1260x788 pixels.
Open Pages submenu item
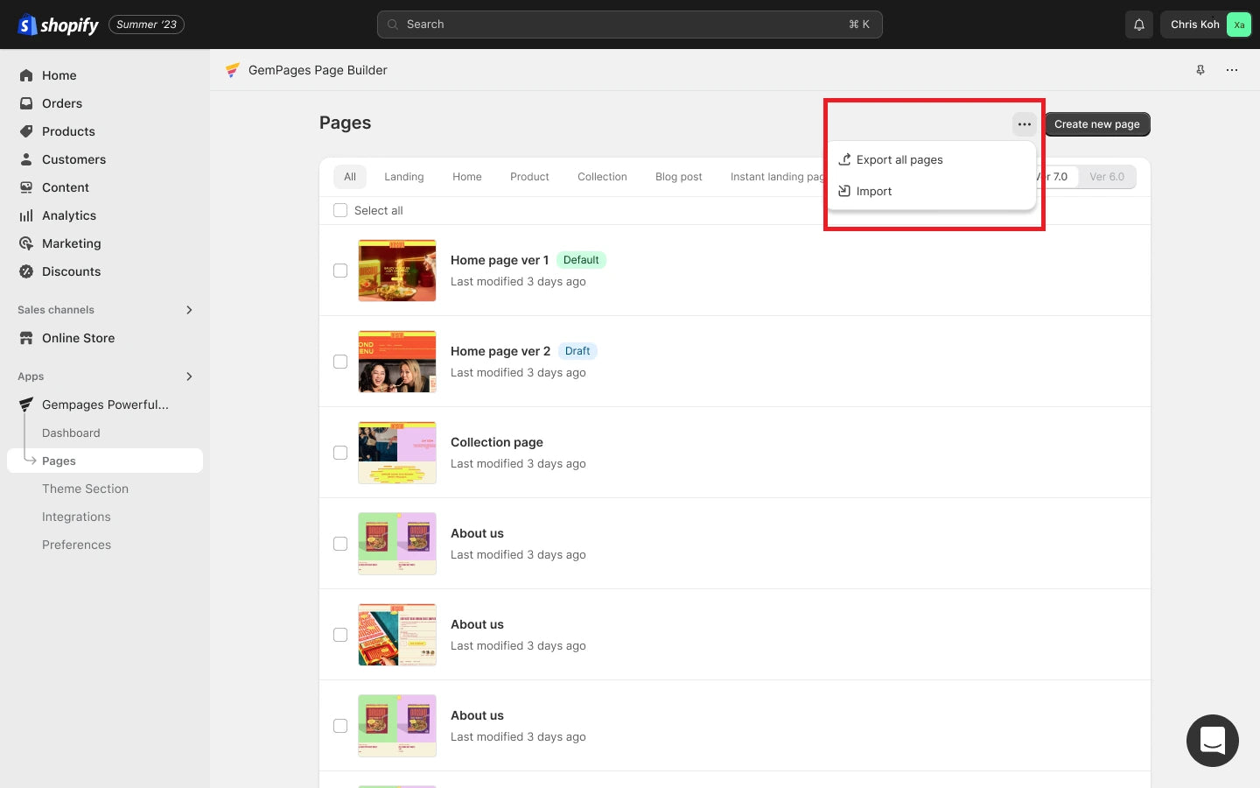(x=105, y=461)
